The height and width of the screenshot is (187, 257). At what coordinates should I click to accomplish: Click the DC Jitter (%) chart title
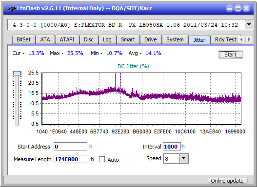133,66
